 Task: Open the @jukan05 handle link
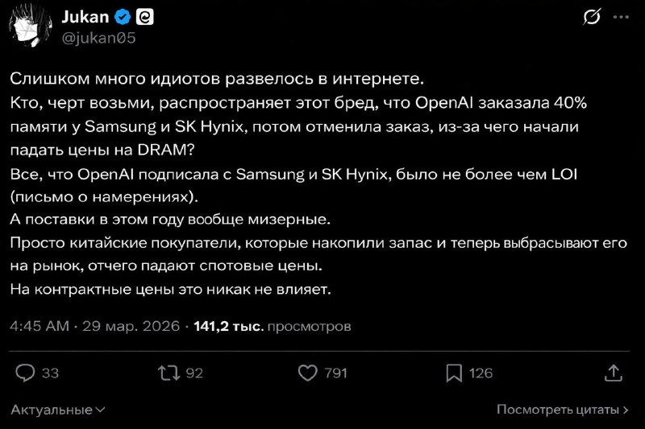96,35
